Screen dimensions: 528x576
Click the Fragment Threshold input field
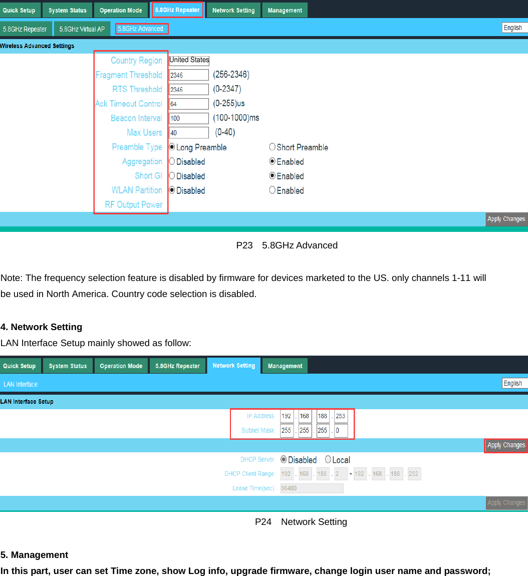point(189,75)
